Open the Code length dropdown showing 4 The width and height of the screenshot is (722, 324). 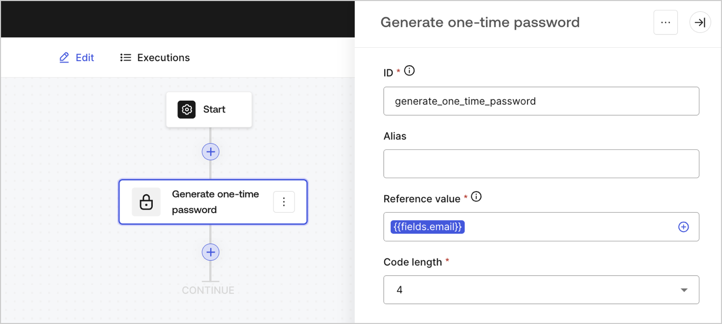(x=535, y=290)
